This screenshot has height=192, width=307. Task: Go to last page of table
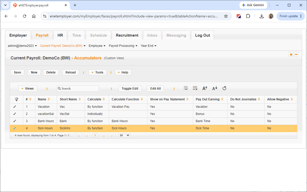pyautogui.click(x=112, y=135)
